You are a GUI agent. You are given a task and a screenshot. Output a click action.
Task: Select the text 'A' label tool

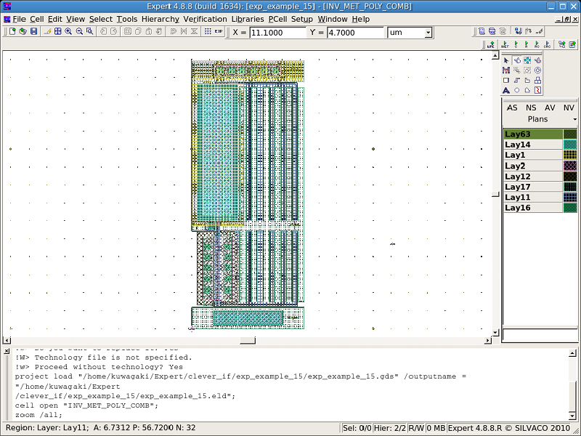tap(506, 91)
